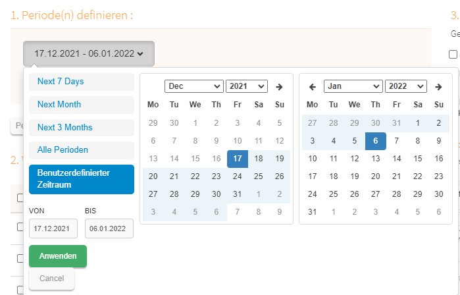Pick January 6 highlighted end date
Screen dimensions: 460x295
376,141
